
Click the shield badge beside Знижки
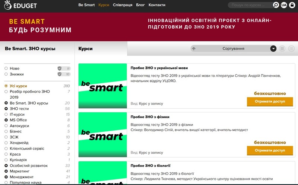60,74
